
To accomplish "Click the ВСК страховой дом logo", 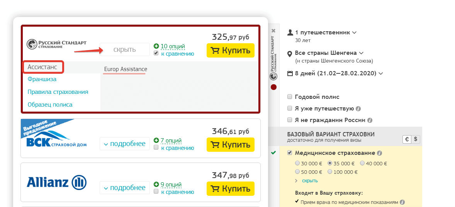I will click(x=56, y=139).
